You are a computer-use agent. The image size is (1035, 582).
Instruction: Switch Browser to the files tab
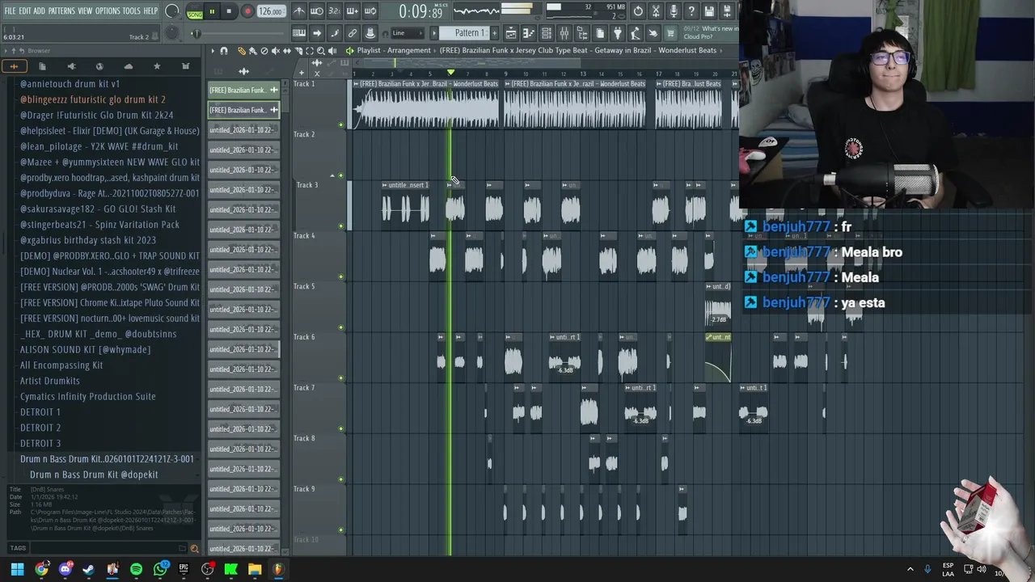click(x=42, y=66)
